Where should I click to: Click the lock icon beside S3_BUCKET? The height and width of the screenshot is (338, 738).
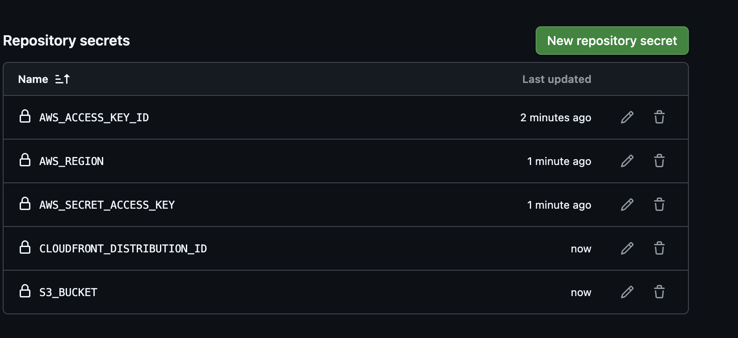[25, 291]
